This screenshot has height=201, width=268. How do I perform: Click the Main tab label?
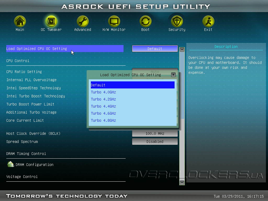(20, 30)
